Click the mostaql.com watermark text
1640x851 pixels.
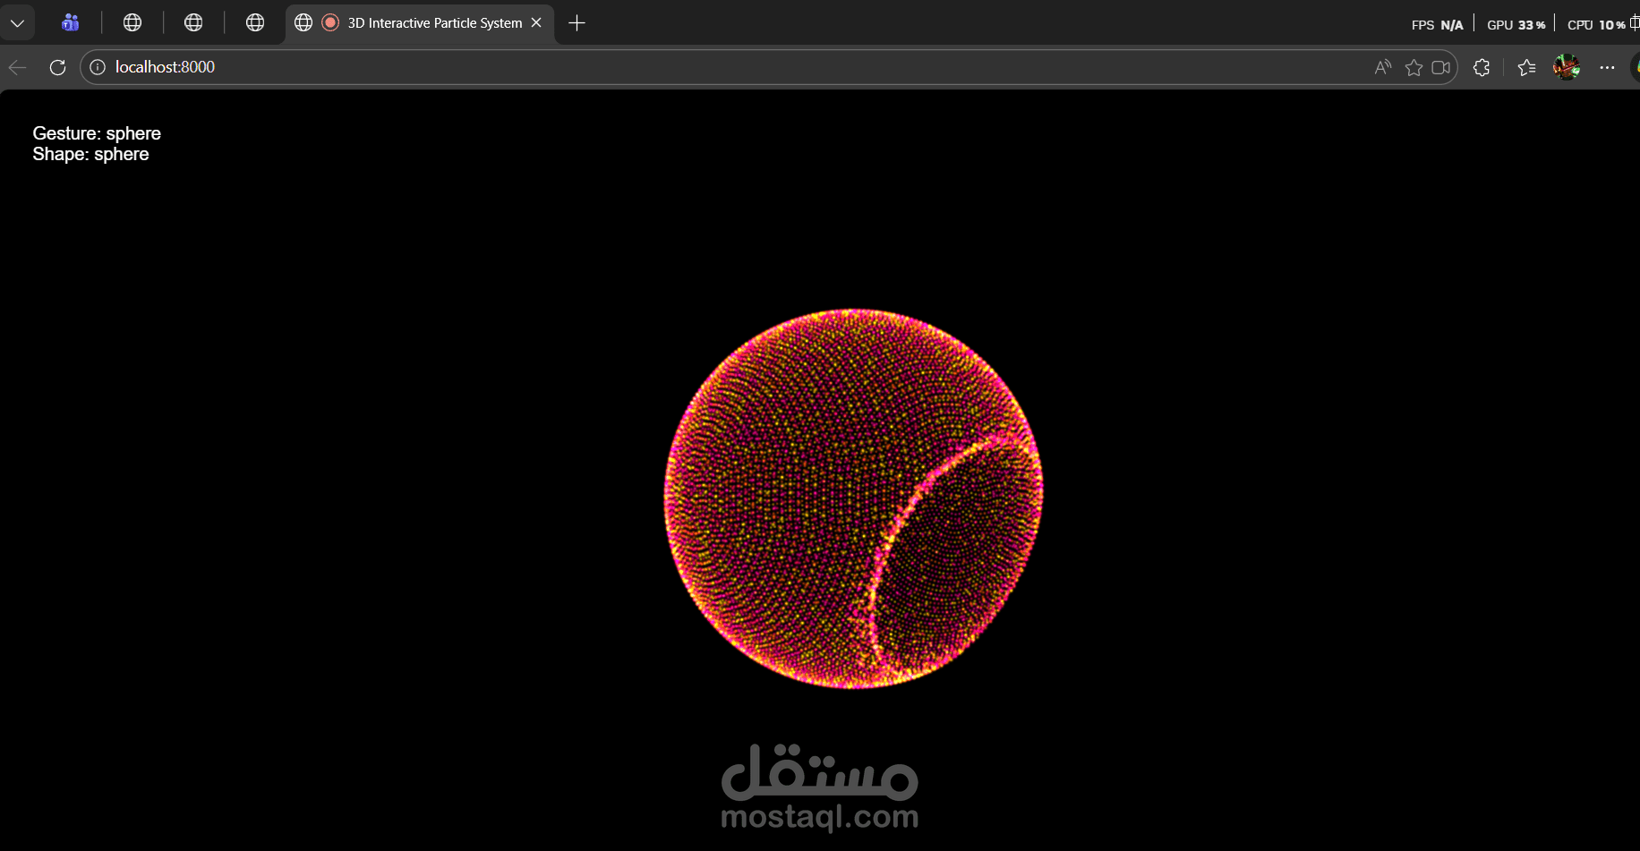[x=818, y=816]
